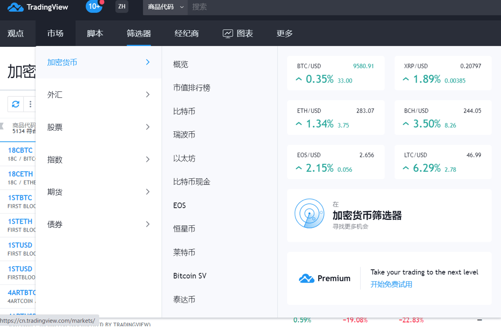Expand the 期货 chevron arrow
This screenshot has width=501, height=329.
[148, 191]
